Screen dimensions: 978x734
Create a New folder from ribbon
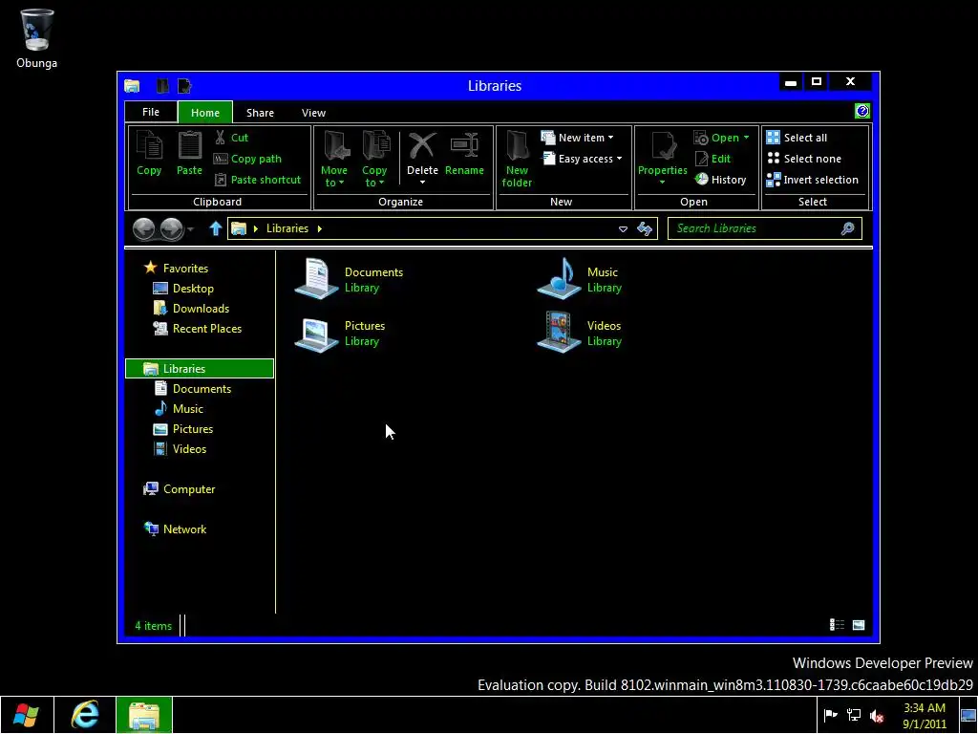(517, 160)
